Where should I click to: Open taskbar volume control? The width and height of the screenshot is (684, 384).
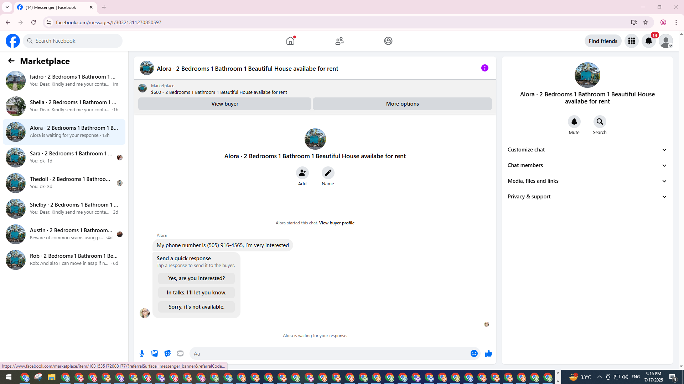625,377
